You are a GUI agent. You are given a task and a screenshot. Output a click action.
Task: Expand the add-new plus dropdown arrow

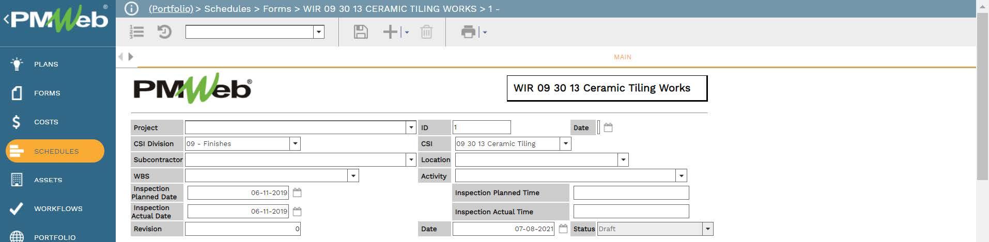pyautogui.click(x=407, y=33)
